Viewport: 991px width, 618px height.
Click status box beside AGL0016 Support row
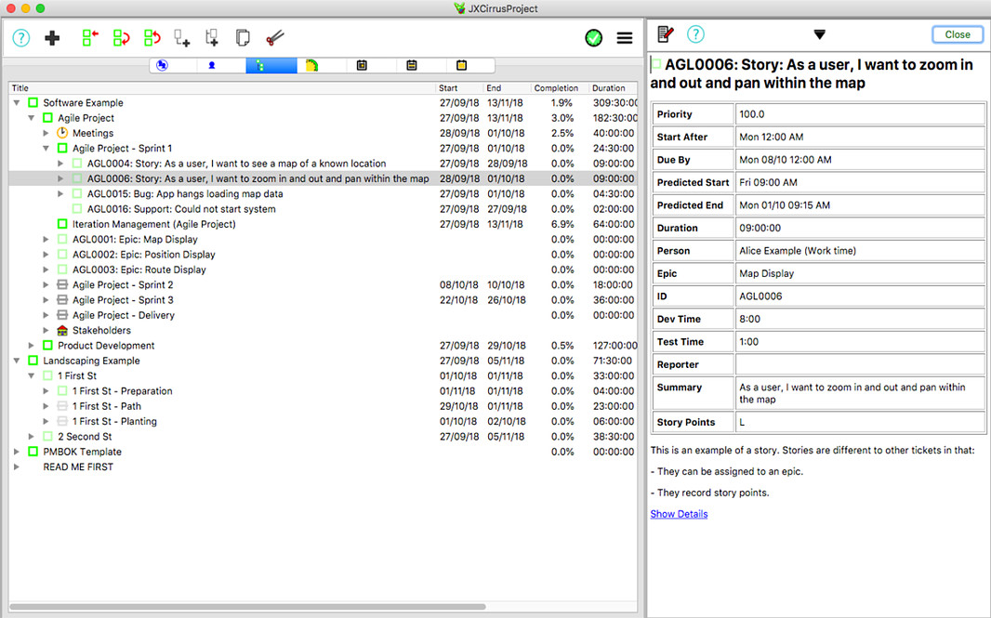(77, 208)
